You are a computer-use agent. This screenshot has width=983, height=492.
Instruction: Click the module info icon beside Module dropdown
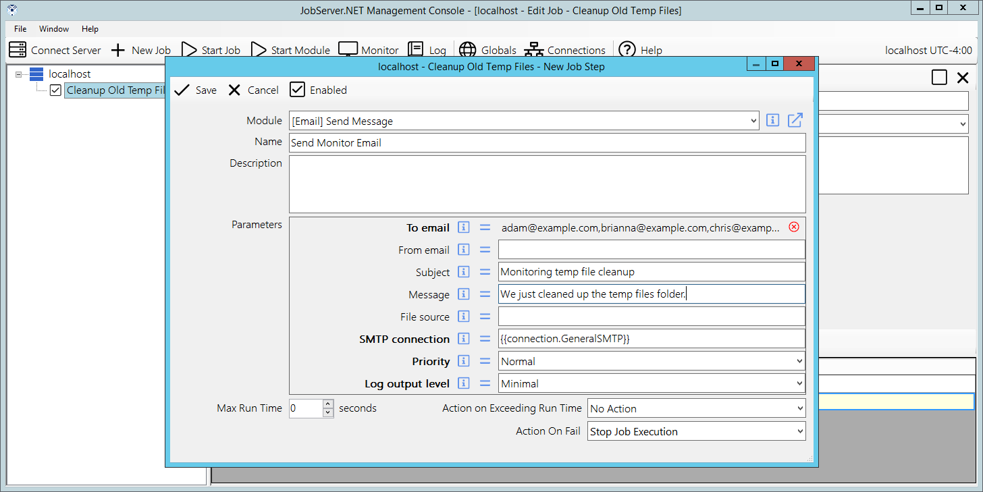point(773,120)
